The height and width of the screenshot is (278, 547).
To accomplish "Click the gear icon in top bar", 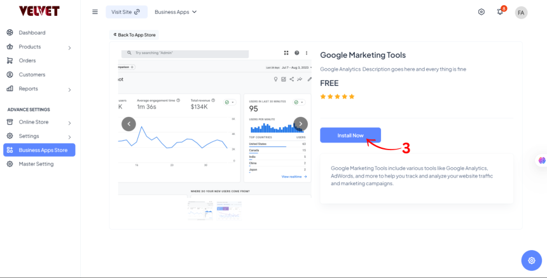I will 481,12.
